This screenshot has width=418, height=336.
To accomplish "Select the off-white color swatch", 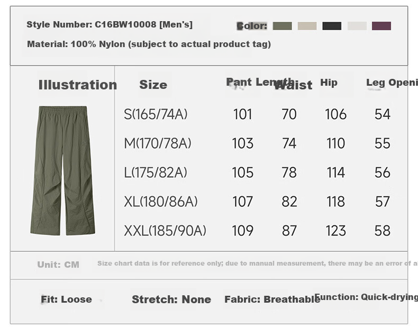I will (x=357, y=26).
